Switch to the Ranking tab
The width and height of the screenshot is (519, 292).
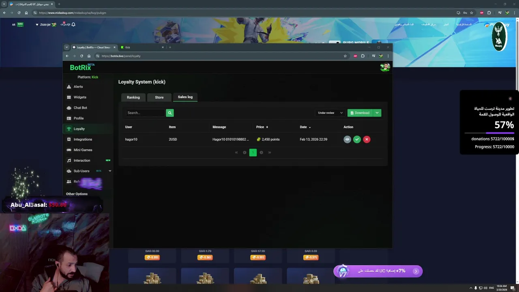pyautogui.click(x=133, y=97)
